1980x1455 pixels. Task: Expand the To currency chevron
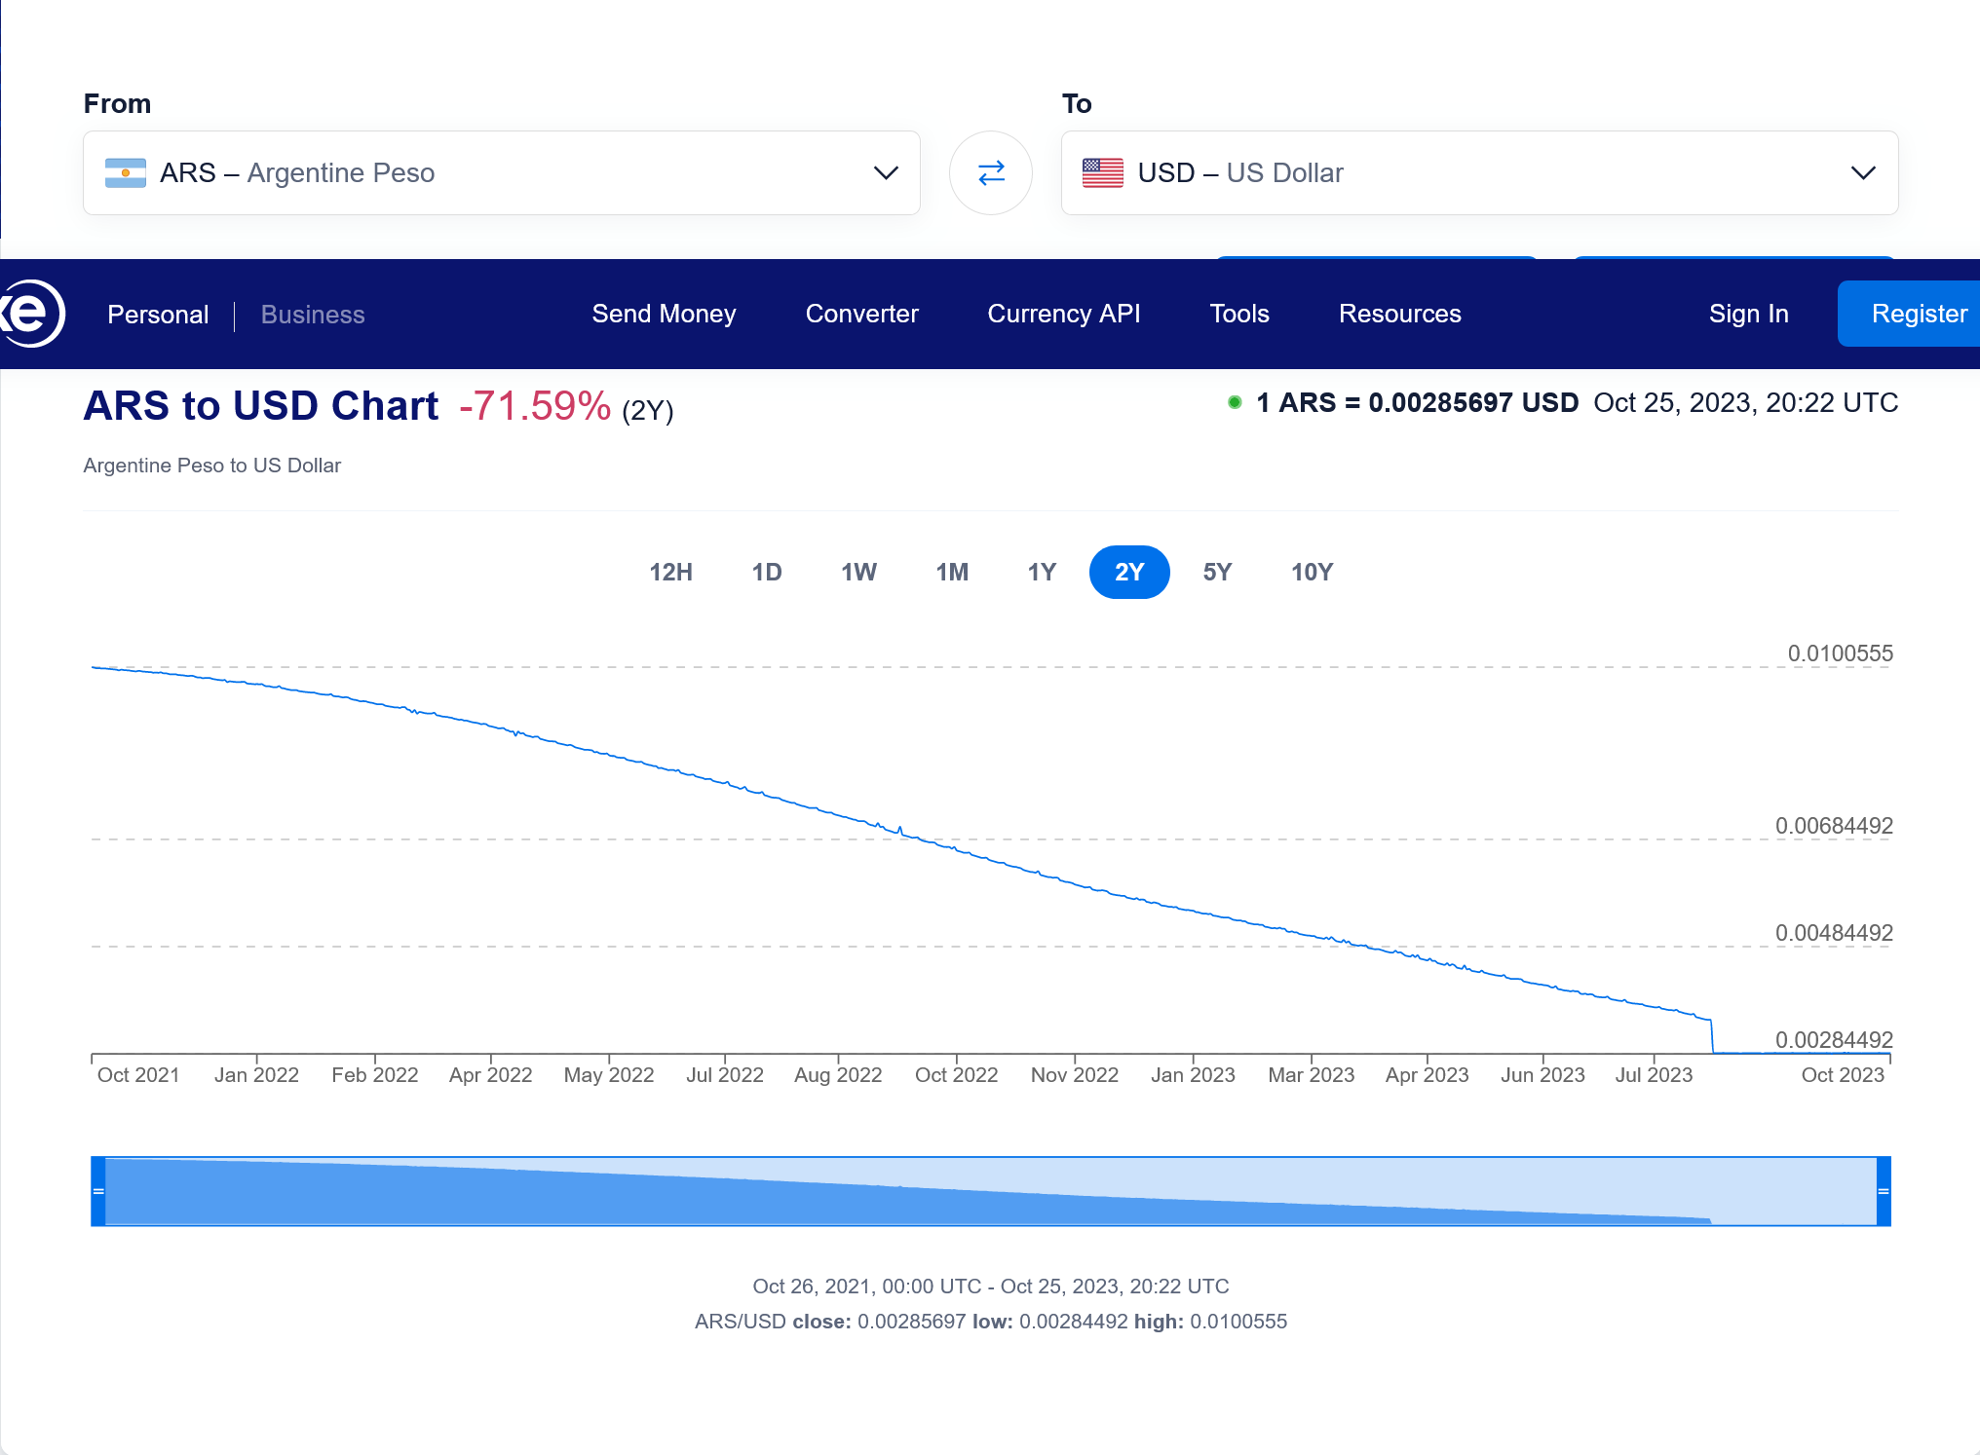1863,173
